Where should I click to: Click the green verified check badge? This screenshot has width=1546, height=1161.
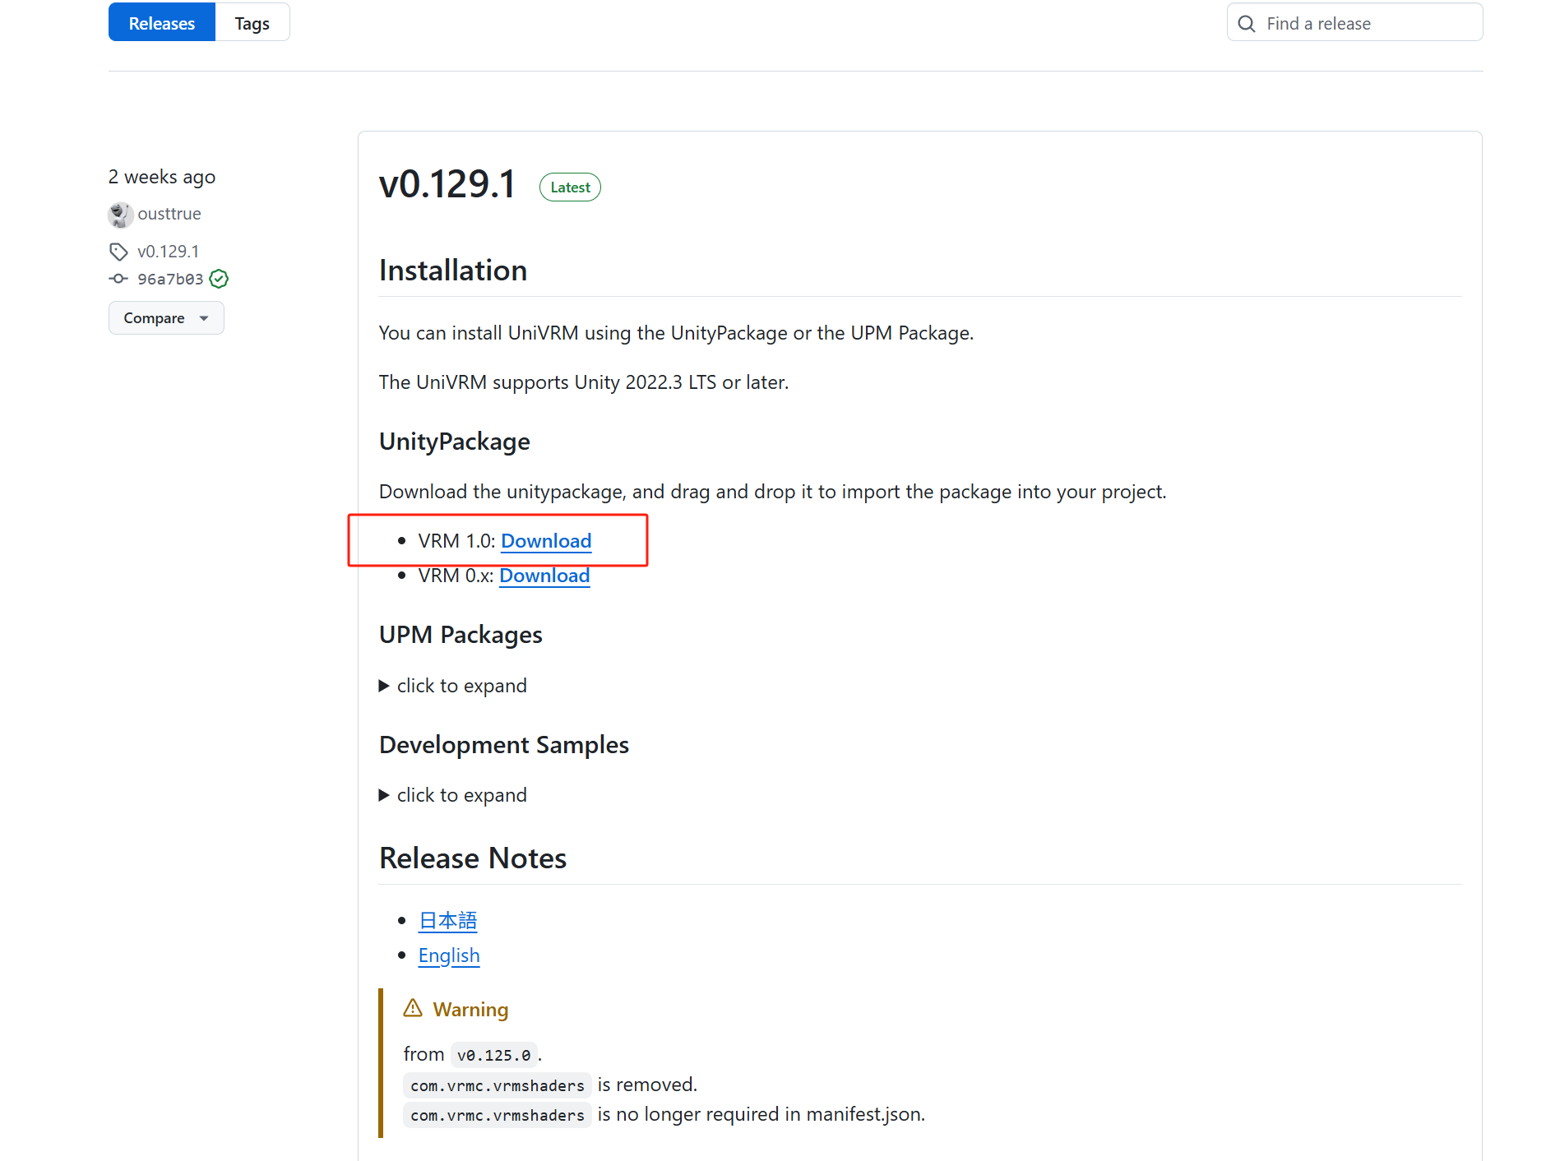219,279
